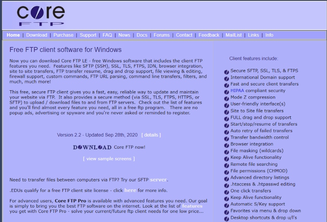Go to the Download page

tap(37, 35)
